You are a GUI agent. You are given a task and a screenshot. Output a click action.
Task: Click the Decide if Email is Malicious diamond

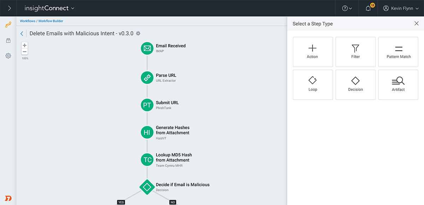147,187
